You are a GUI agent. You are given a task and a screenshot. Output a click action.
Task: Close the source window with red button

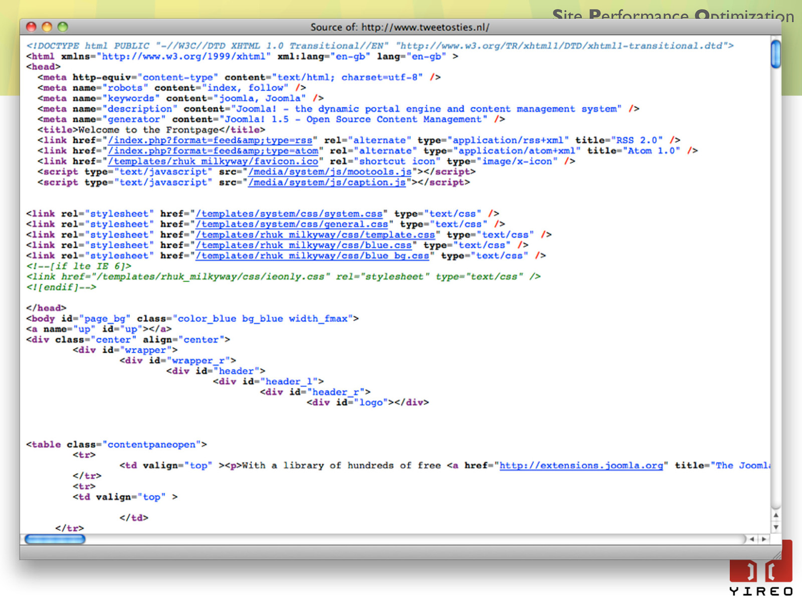pos(31,27)
